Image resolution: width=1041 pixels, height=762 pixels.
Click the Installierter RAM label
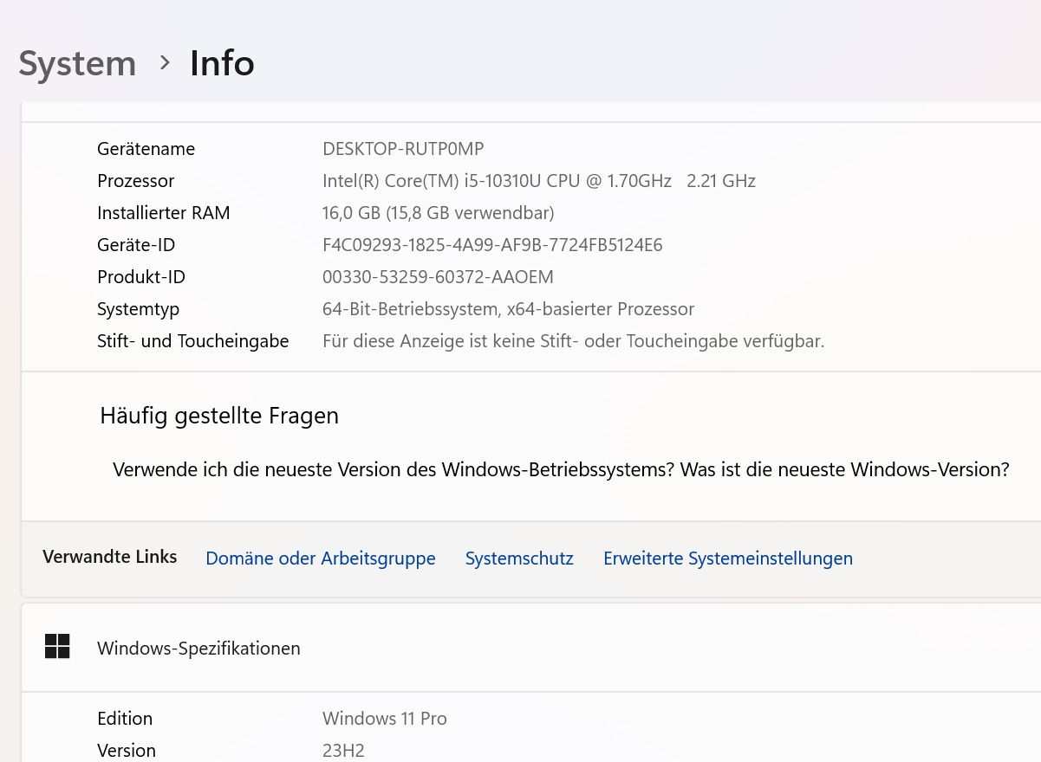[163, 213]
